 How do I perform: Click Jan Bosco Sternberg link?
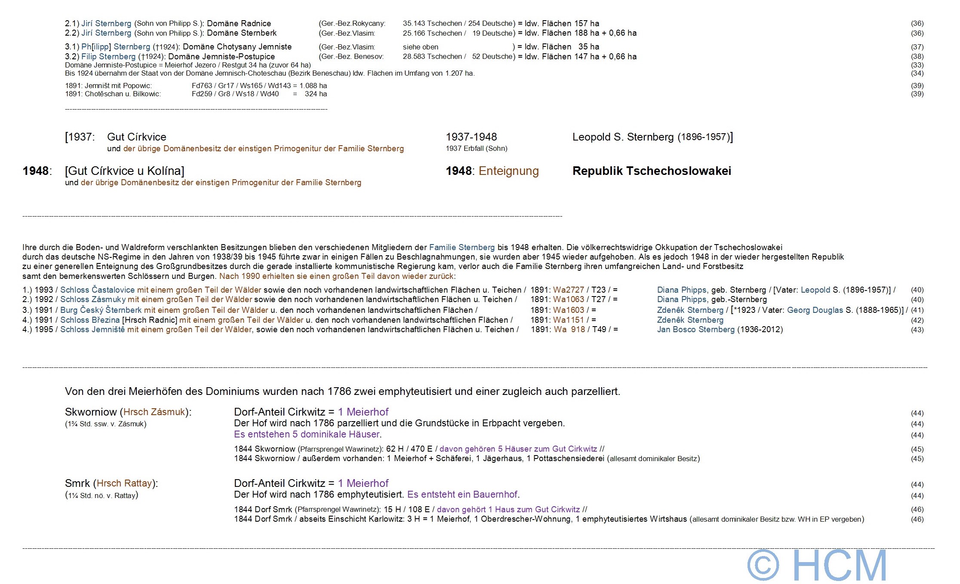[695, 330]
